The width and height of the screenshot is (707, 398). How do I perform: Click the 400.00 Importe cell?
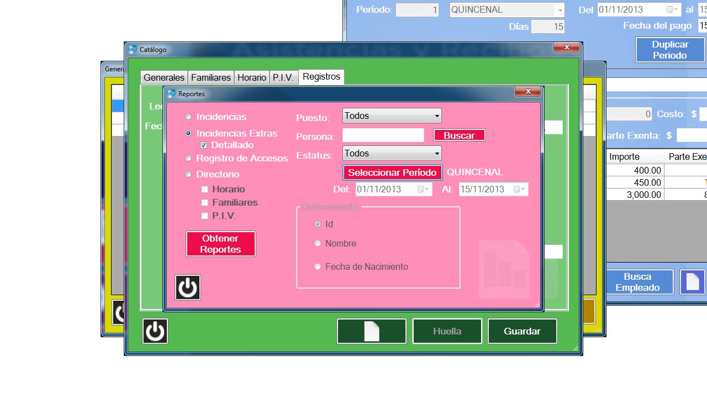(635, 170)
